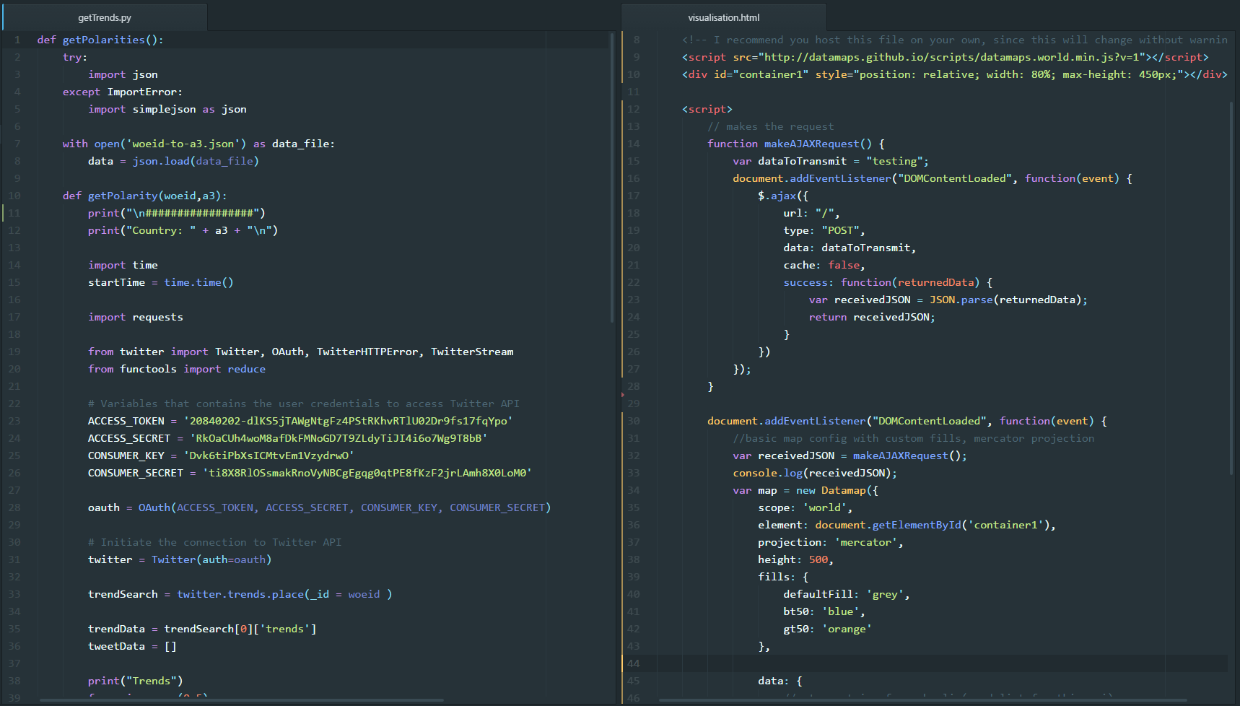
Task: Click the horizontal scrollbar under the getTrends.py pane
Action: point(242,700)
